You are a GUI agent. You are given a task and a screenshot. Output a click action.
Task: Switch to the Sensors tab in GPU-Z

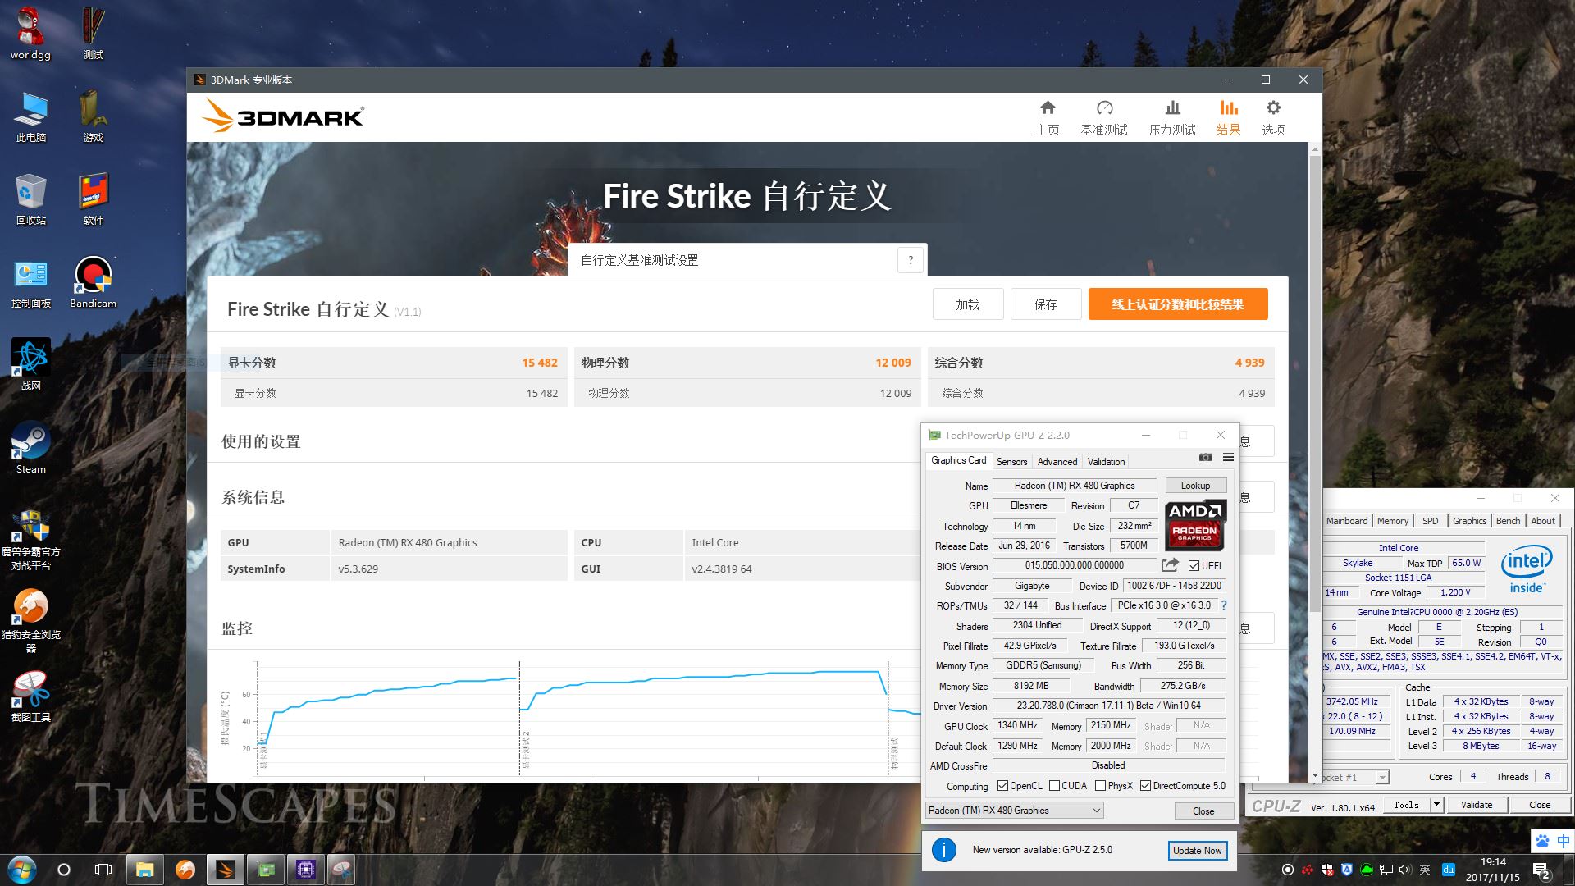(1011, 462)
